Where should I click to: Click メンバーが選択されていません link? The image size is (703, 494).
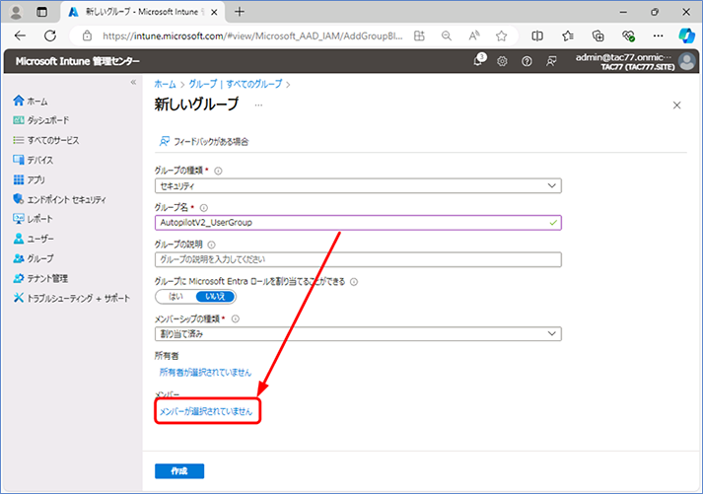click(x=206, y=411)
